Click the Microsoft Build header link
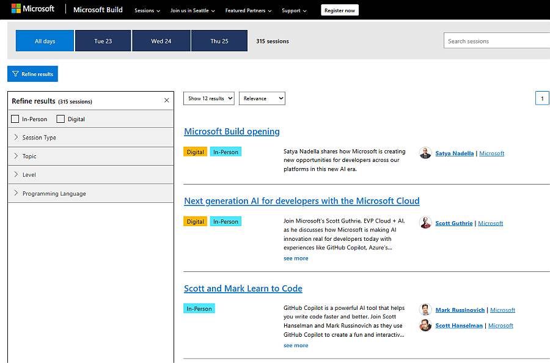Screen dimensions: 550x363 (x=98, y=9)
